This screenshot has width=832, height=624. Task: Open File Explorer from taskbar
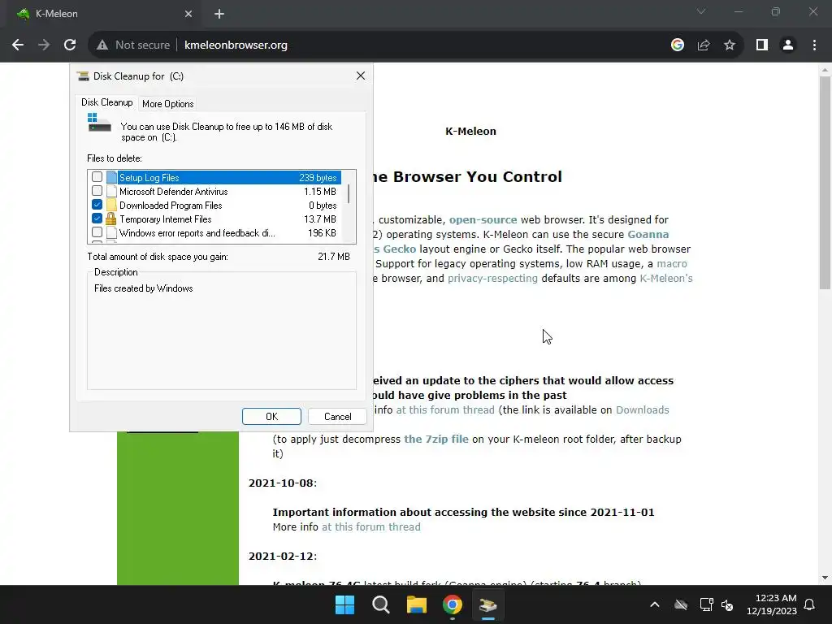417,604
